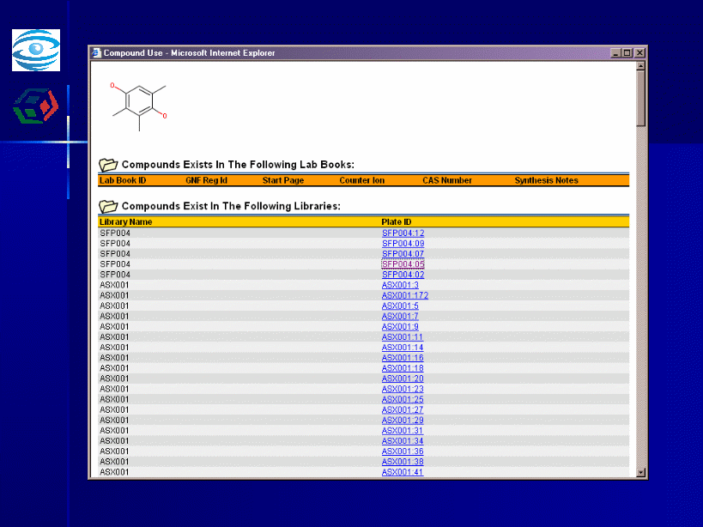The width and height of the screenshot is (703, 527).
Task: Click the Lab Book ID column header
Action: pyautogui.click(x=123, y=181)
